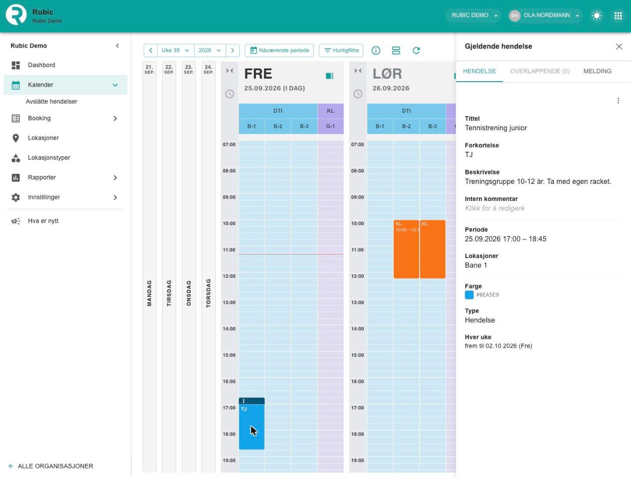Open the day view icon beside FRE
Viewport: 631px width, 477px height.
click(329, 76)
